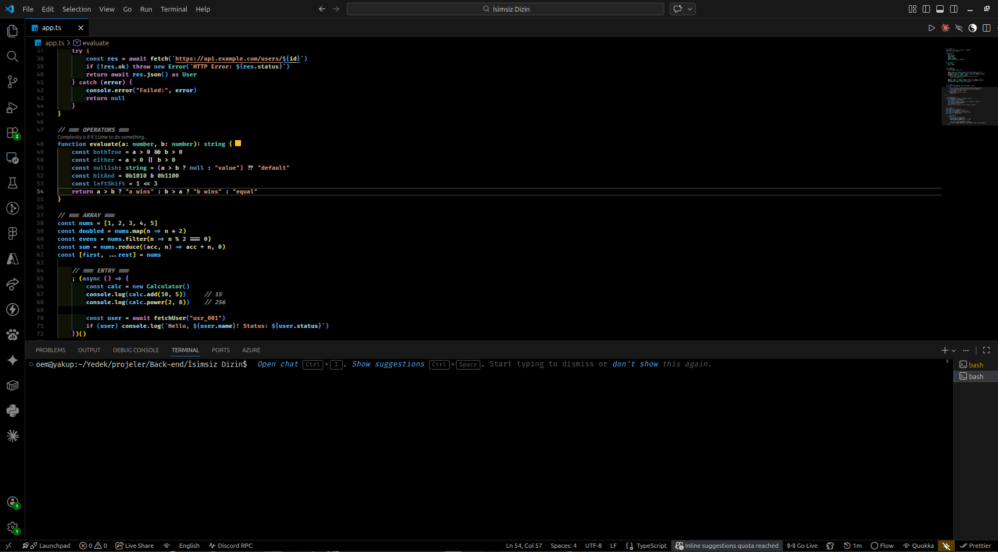
Task: Open the Remote Explorer view
Action: (13, 158)
